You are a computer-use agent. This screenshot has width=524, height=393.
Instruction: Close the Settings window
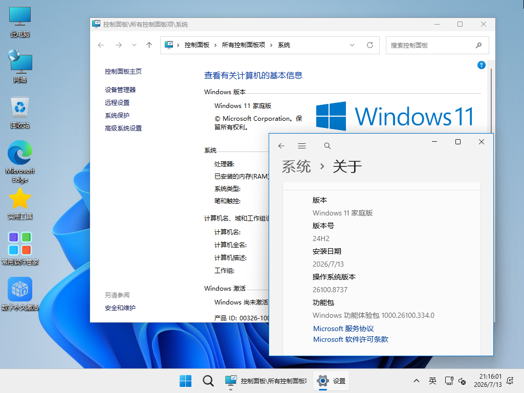[x=481, y=142]
